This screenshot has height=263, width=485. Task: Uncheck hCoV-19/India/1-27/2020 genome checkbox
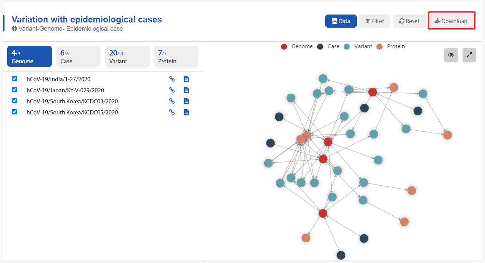(x=15, y=78)
